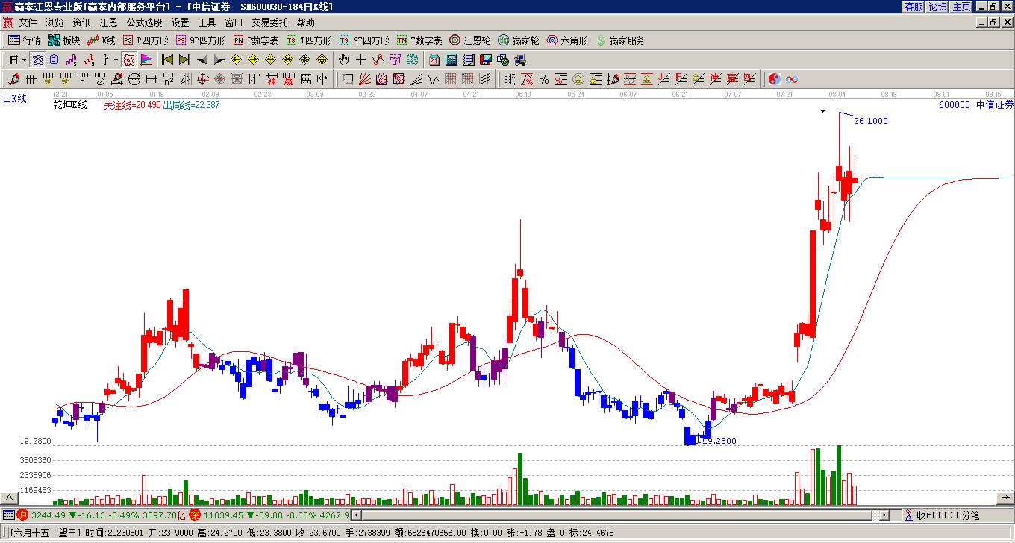The height and width of the screenshot is (543, 1015).
Task: Jump to first bar using skip-start icon
Action: click(x=168, y=60)
